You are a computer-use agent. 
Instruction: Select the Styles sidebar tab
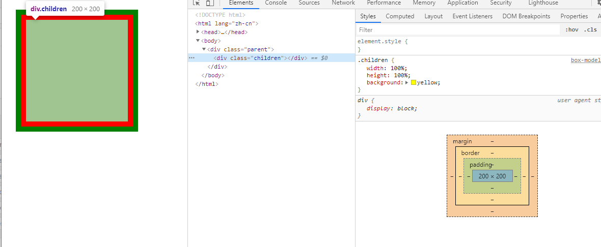point(368,16)
